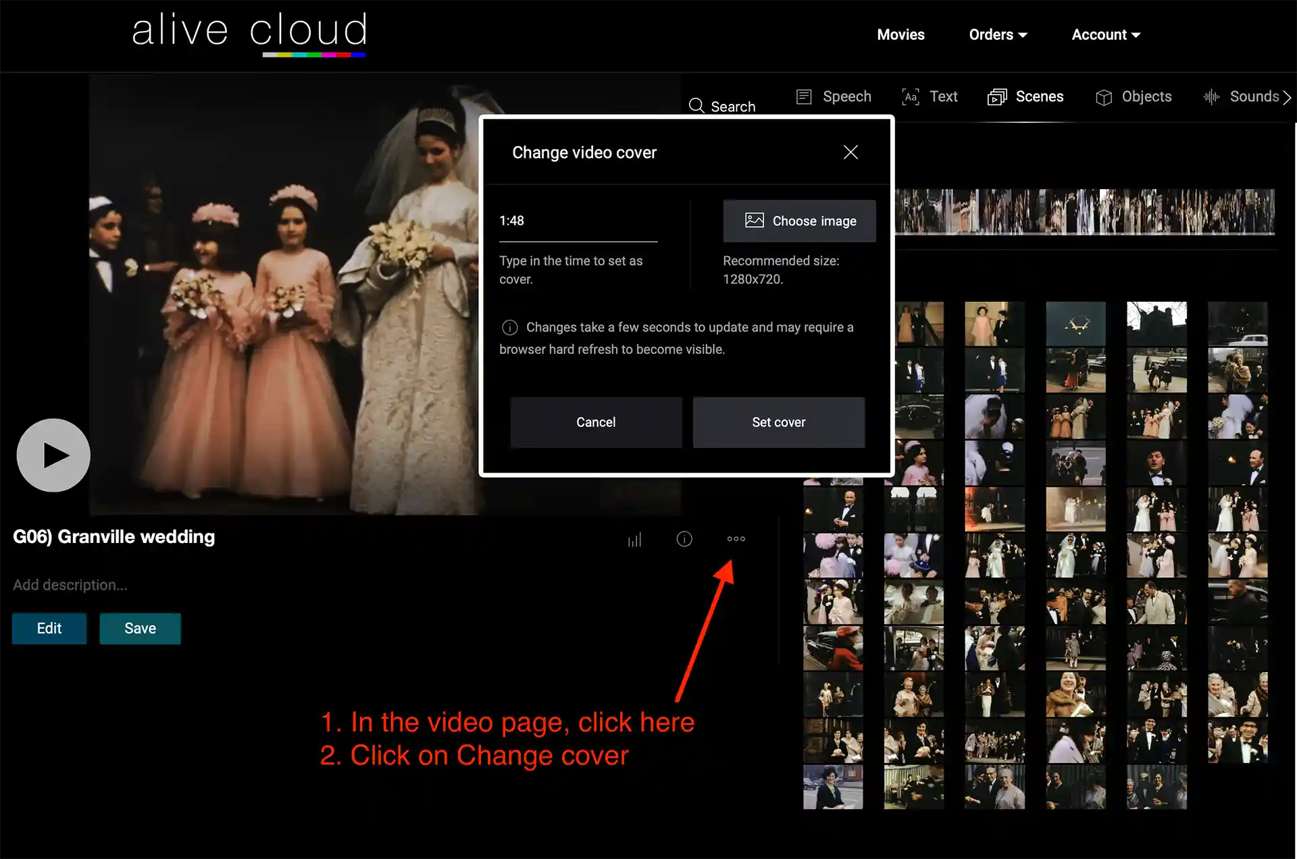This screenshot has width=1297, height=859.
Task: Click the Choose image button
Action: point(799,221)
